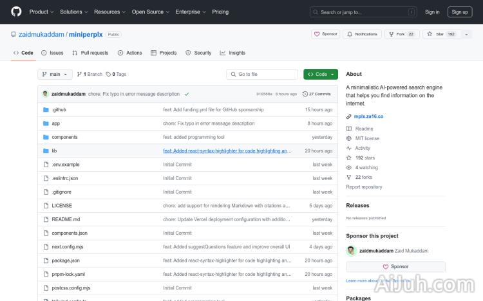Open the Notifications subscription button
Screen dimensions: 483x301
click(x=362, y=34)
